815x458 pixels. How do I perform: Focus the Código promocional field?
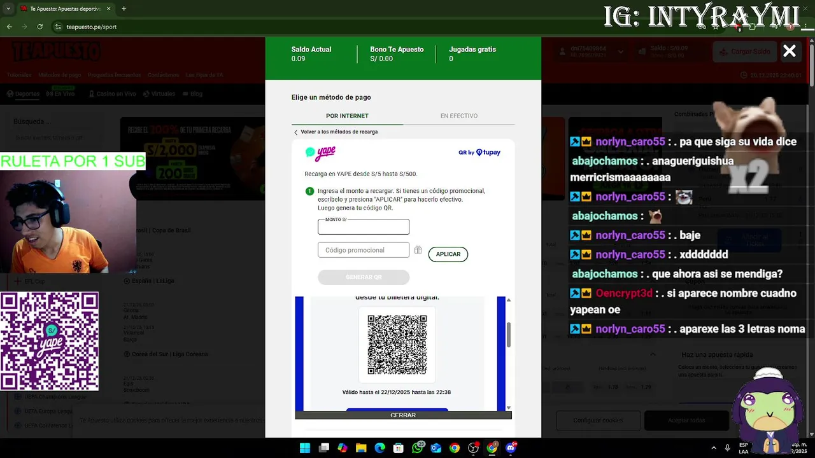pos(364,250)
